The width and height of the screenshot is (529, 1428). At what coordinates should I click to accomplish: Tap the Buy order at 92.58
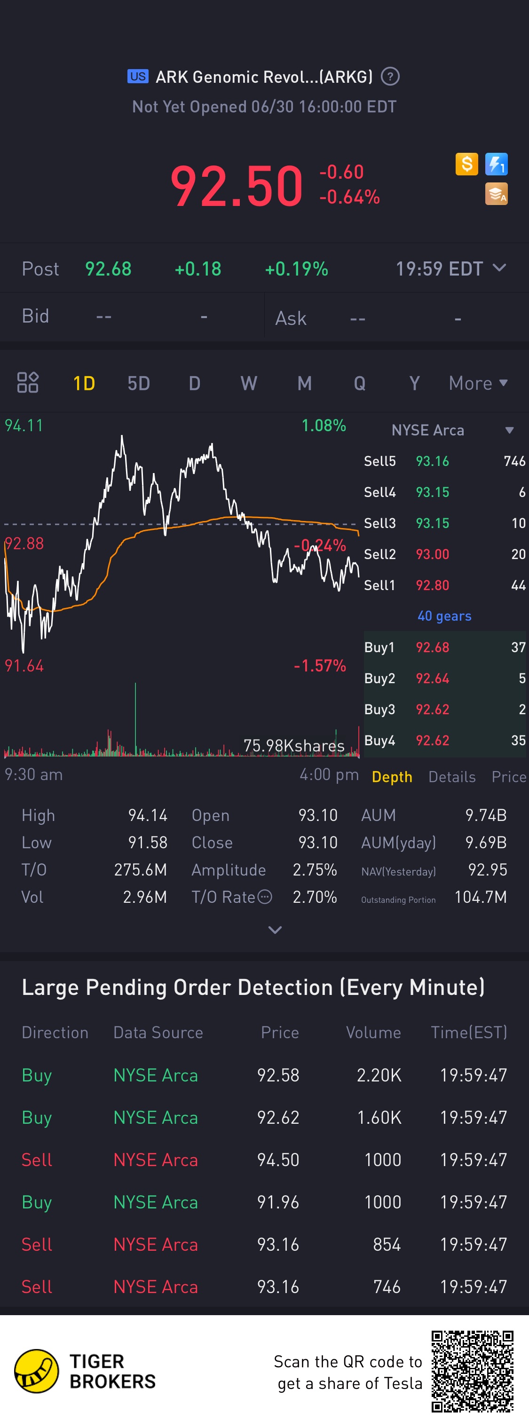[264, 1075]
